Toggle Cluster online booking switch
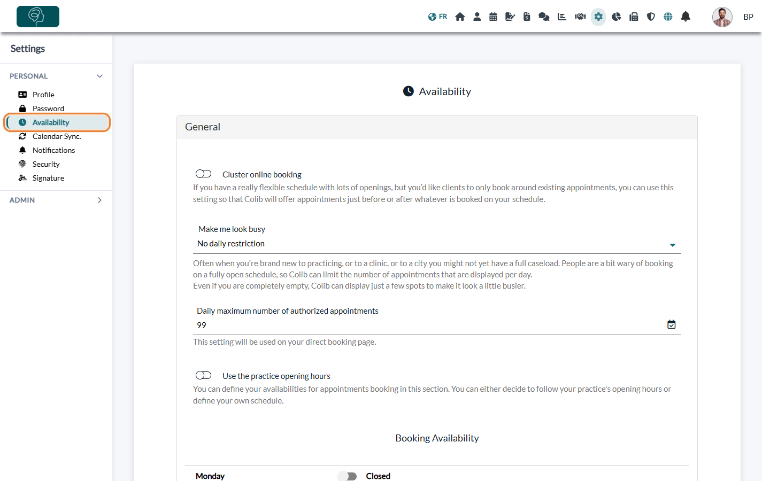Viewport: 770px width, 481px height. (203, 174)
